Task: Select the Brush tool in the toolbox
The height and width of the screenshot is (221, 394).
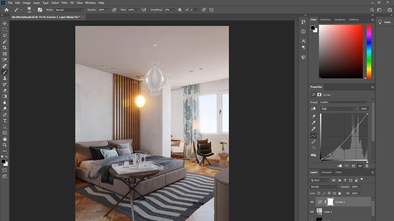Action: [5, 72]
